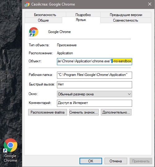
Task: Click the Google Chrome label under the desktop icon
Action: click(10, 158)
